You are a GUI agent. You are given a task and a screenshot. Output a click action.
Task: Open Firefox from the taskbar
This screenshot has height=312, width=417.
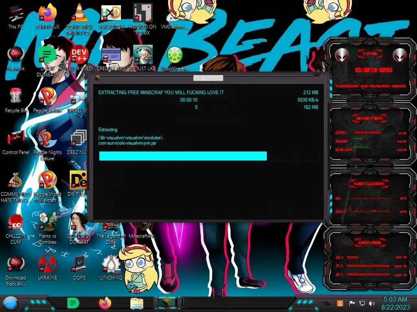tap(105, 303)
